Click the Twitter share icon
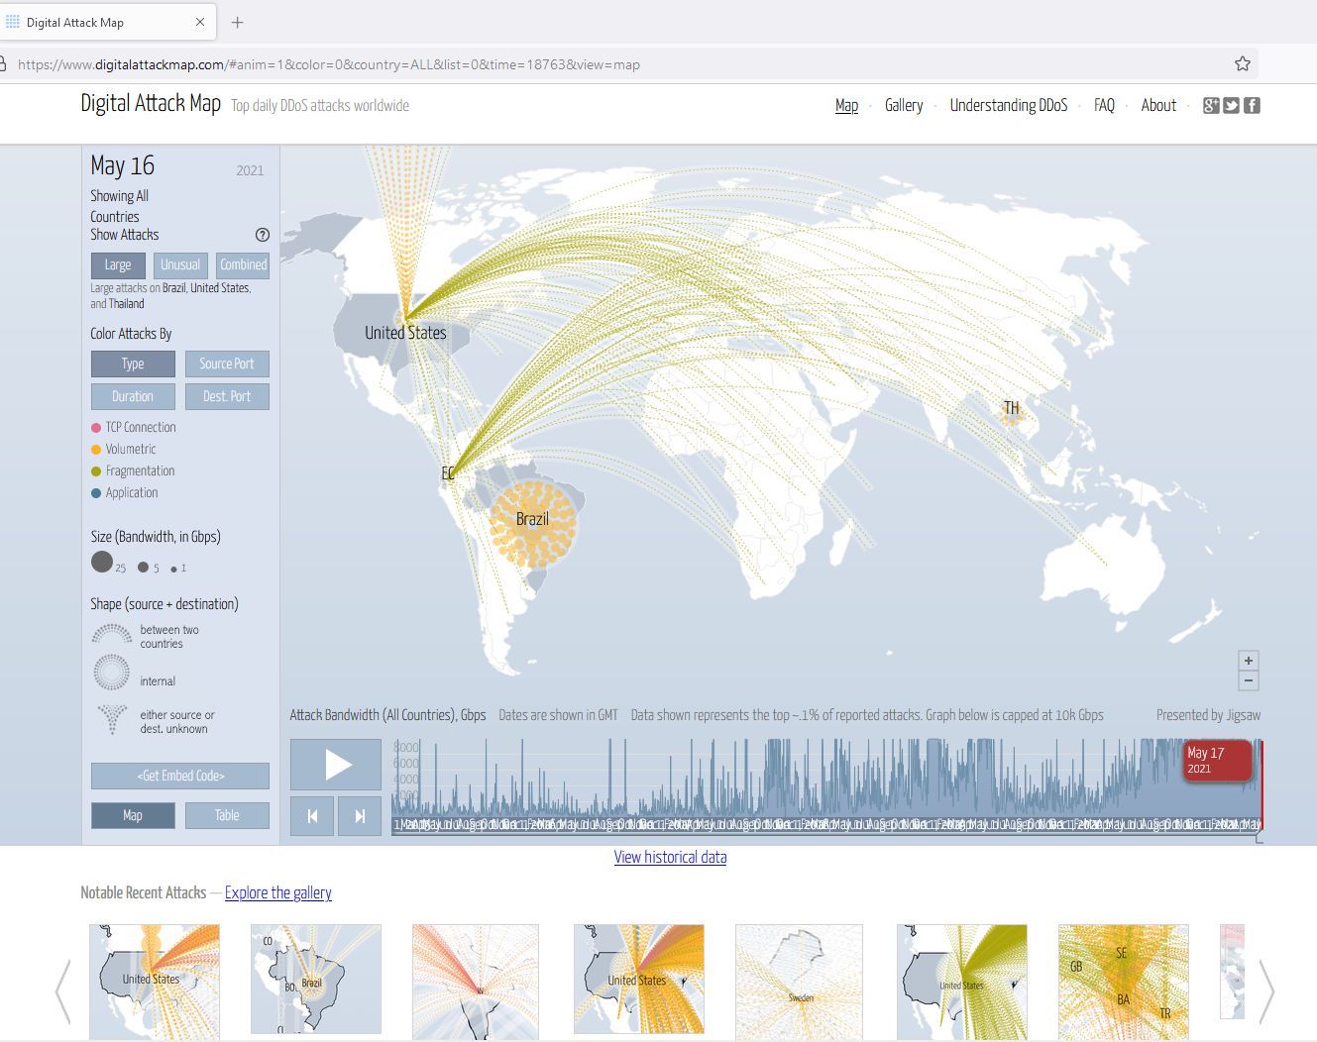 coord(1232,105)
